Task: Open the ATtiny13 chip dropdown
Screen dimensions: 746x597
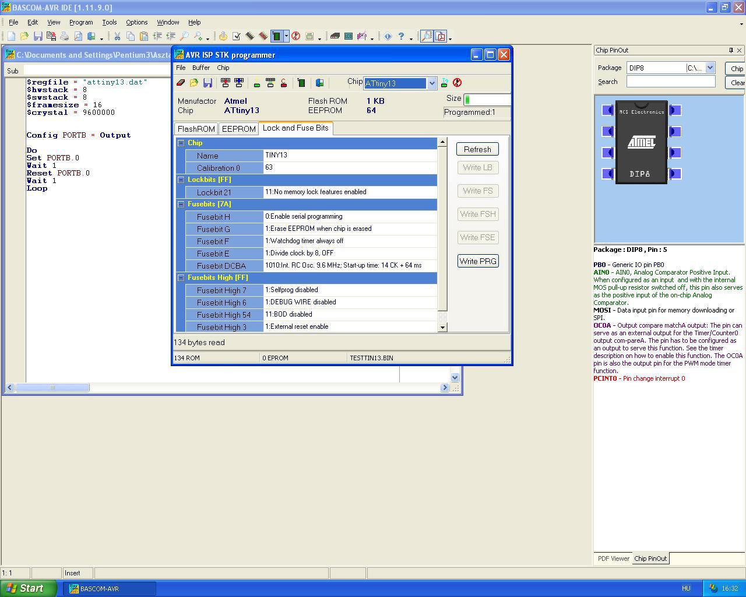Action: click(432, 83)
